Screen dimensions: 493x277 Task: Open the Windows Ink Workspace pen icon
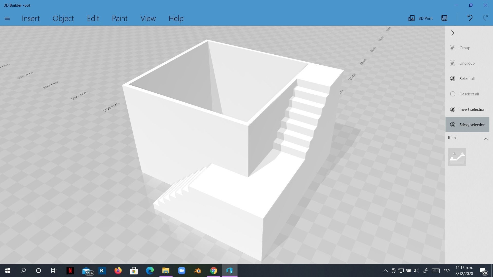tap(425, 271)
